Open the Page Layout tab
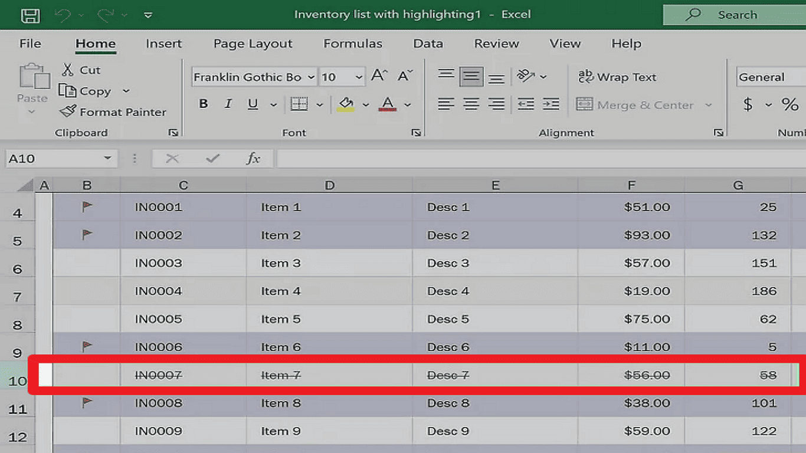The image size is (806, 453). (x=253, y=44)
